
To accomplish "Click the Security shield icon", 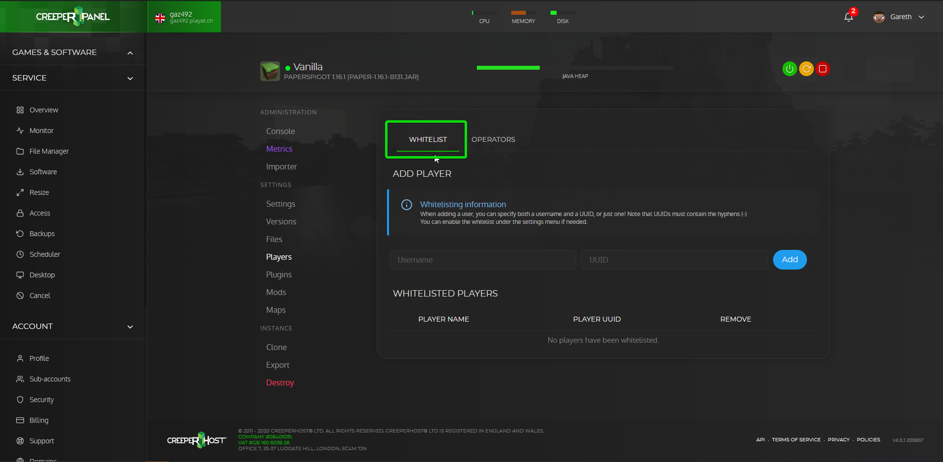I will [20, 400].
